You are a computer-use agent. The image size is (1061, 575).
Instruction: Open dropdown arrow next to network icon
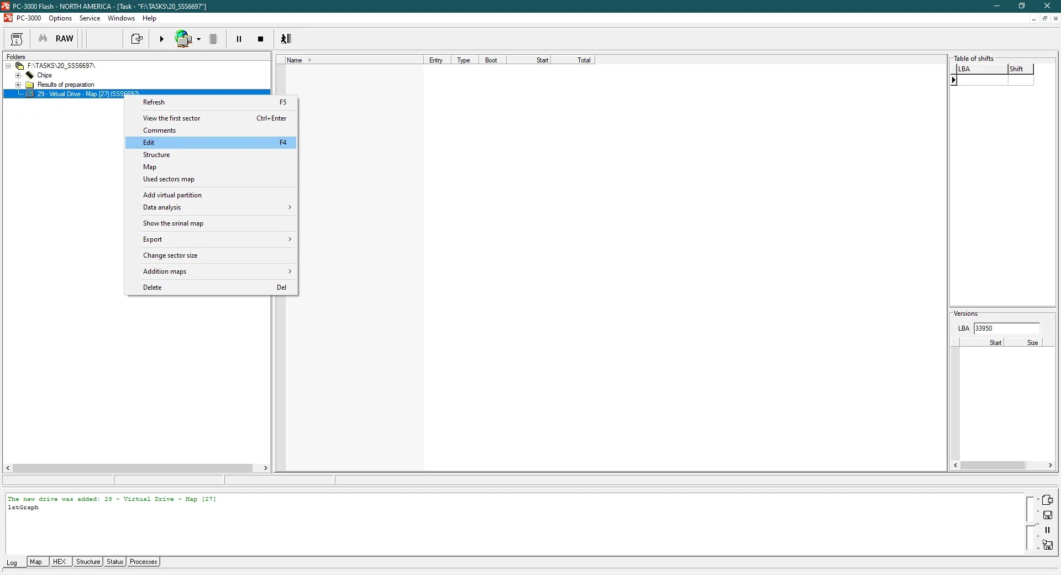(x=199, y=40)
